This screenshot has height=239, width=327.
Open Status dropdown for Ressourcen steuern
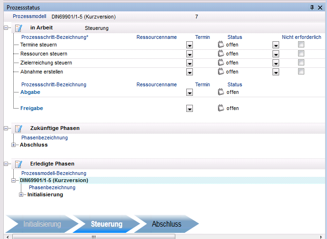[x=276, y=54]
